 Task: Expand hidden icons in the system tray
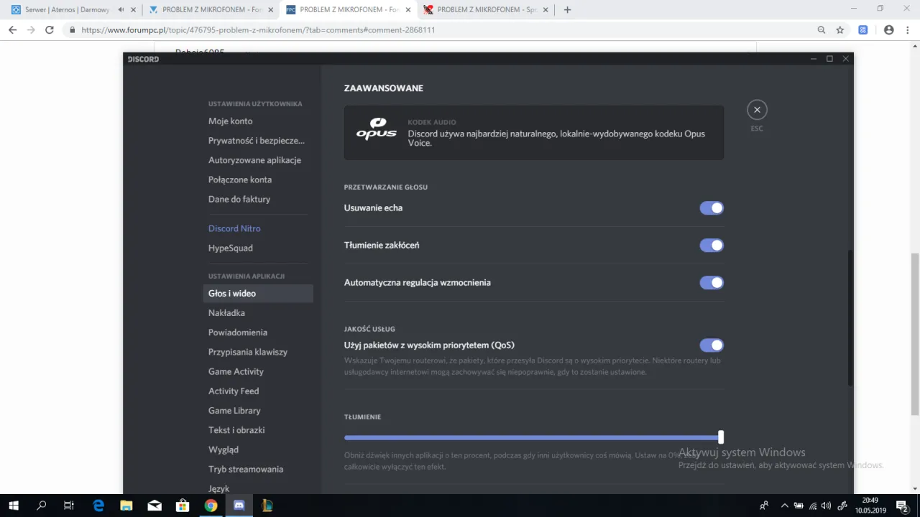pyautogui.click(x=785, y=506)
